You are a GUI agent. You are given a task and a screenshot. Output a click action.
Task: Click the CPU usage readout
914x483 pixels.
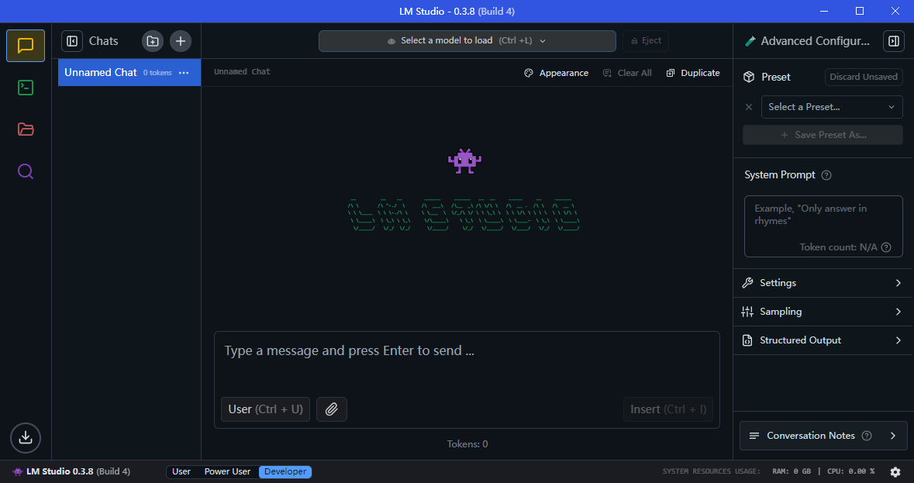tap(851, 471)
